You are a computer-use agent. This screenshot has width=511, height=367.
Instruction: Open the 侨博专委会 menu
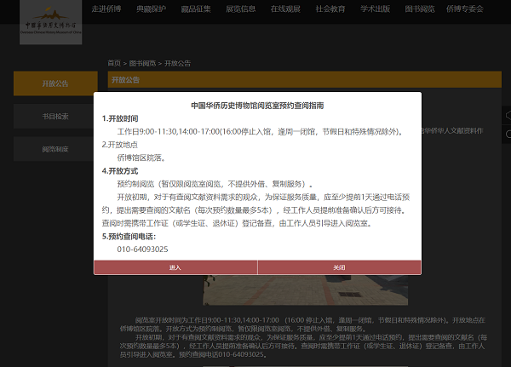point(465,9)
